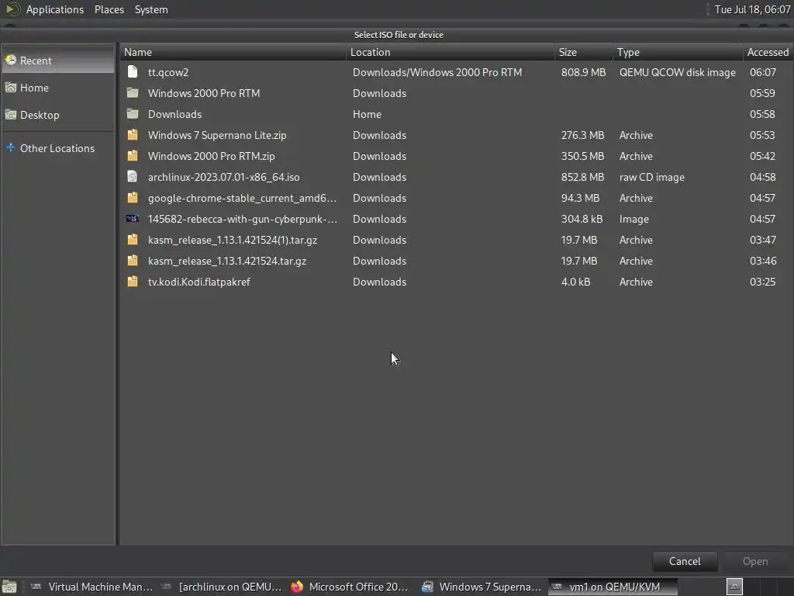This screenshot has width=794, height=596.
Task: Click the Firefox icon in the taskbar
Action: [297, 587]
